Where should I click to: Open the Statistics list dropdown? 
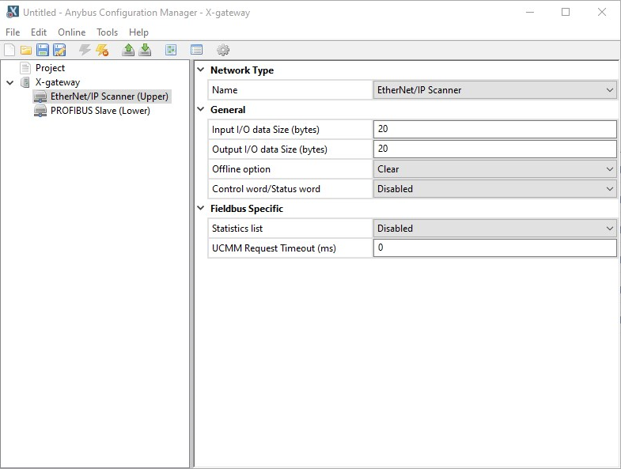coord(494,229)
